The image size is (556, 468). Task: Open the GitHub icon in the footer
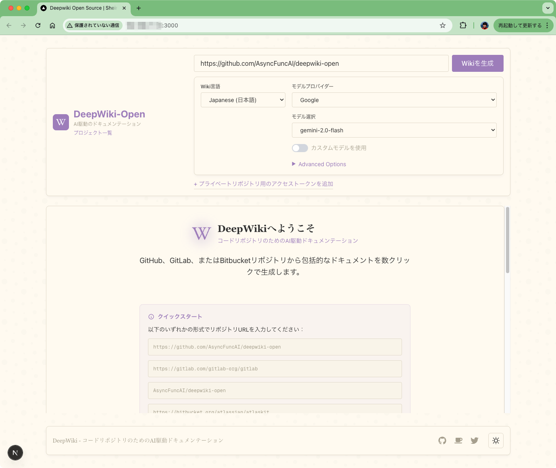coord(442,441)
